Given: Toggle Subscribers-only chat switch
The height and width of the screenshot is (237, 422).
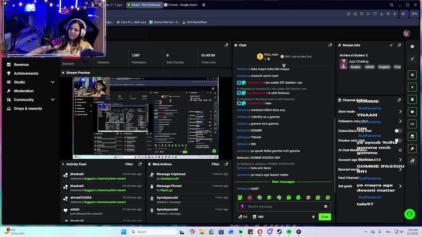Looking at the screenshot, I should (x=398, y=131).
